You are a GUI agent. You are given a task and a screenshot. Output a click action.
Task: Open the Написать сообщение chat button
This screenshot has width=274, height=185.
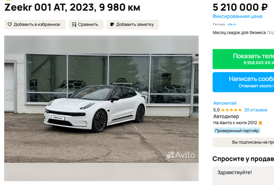coord(243,82)
